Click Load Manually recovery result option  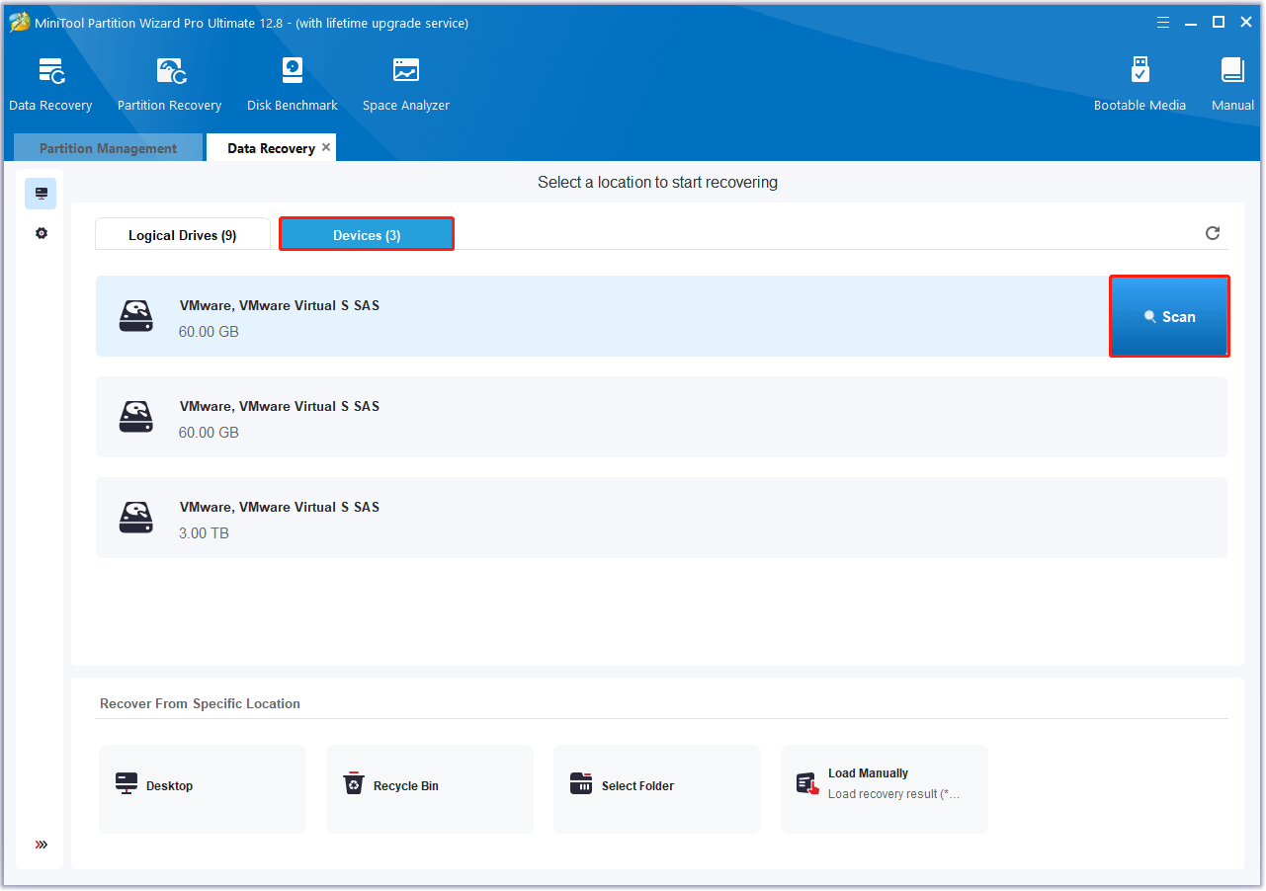point(884,786)
